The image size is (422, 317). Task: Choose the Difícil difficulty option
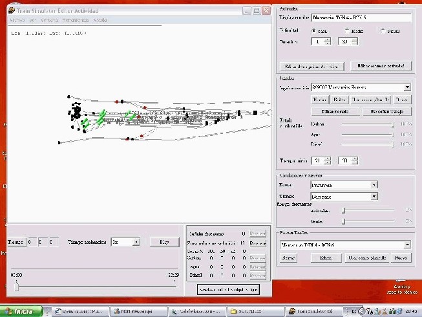[x=383, y=30]
